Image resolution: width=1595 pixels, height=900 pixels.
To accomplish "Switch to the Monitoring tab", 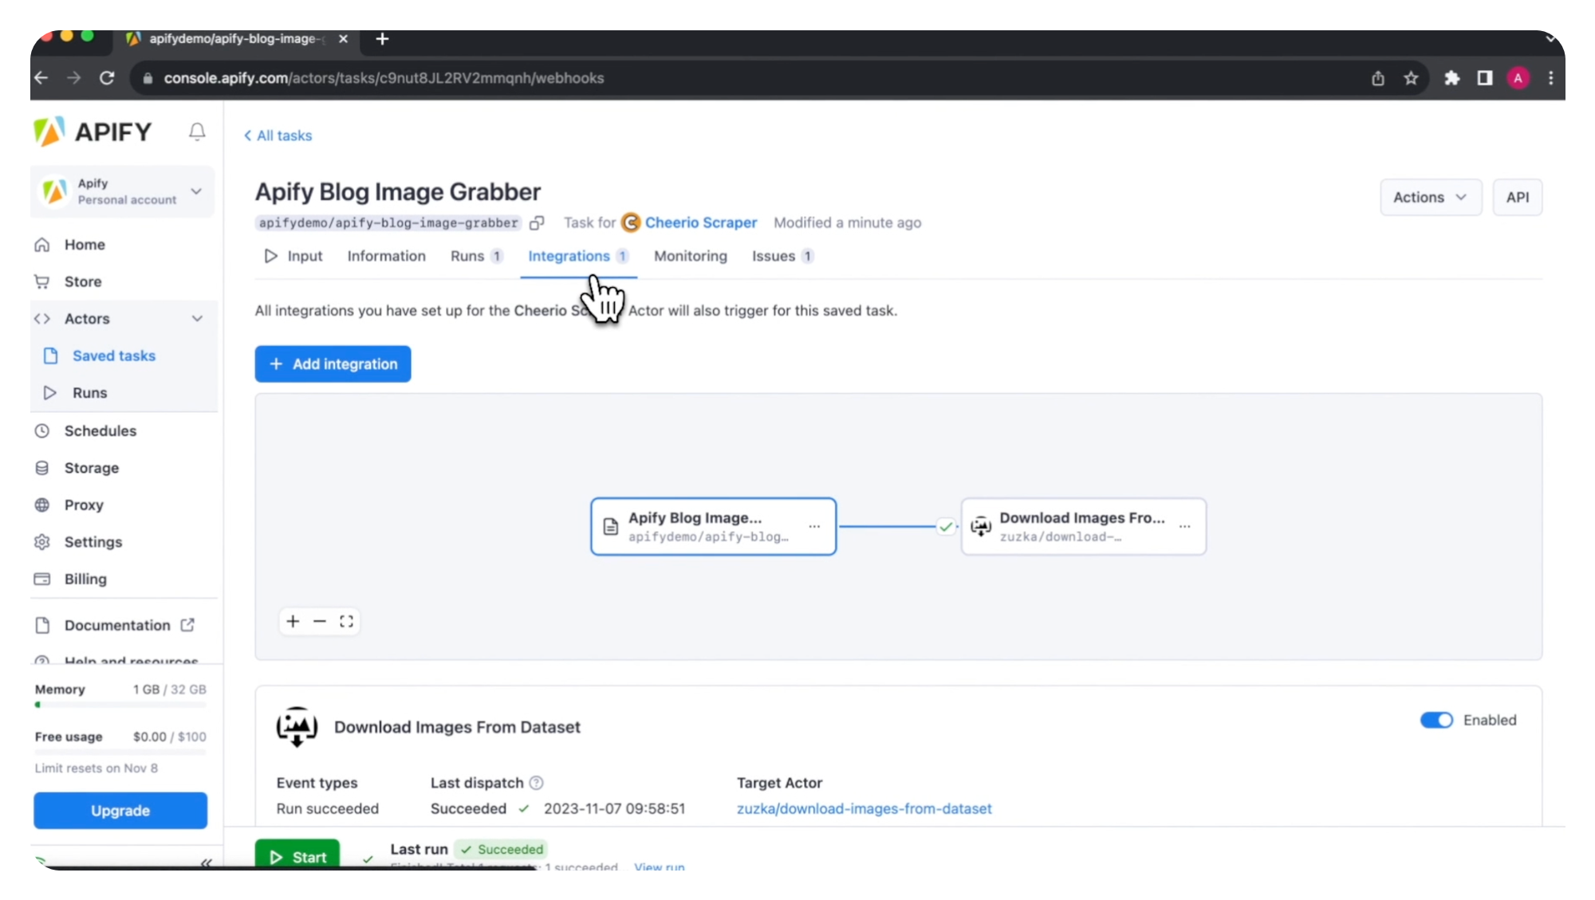I will click(x=690, y=256).
